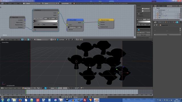Screen dimensions: 182x102
Task: Collapse the Object Info node with its header triangle
Action: coord(11,17)
